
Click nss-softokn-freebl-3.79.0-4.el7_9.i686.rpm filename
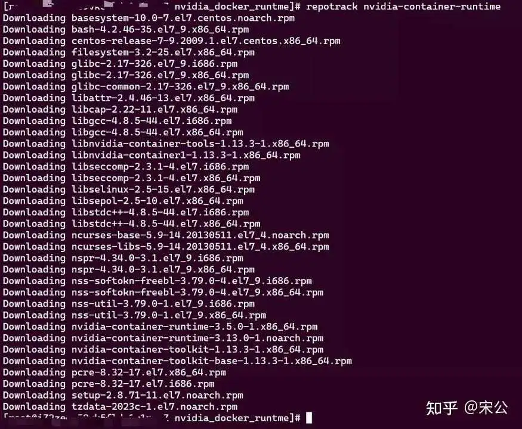(x=191, y=281)
